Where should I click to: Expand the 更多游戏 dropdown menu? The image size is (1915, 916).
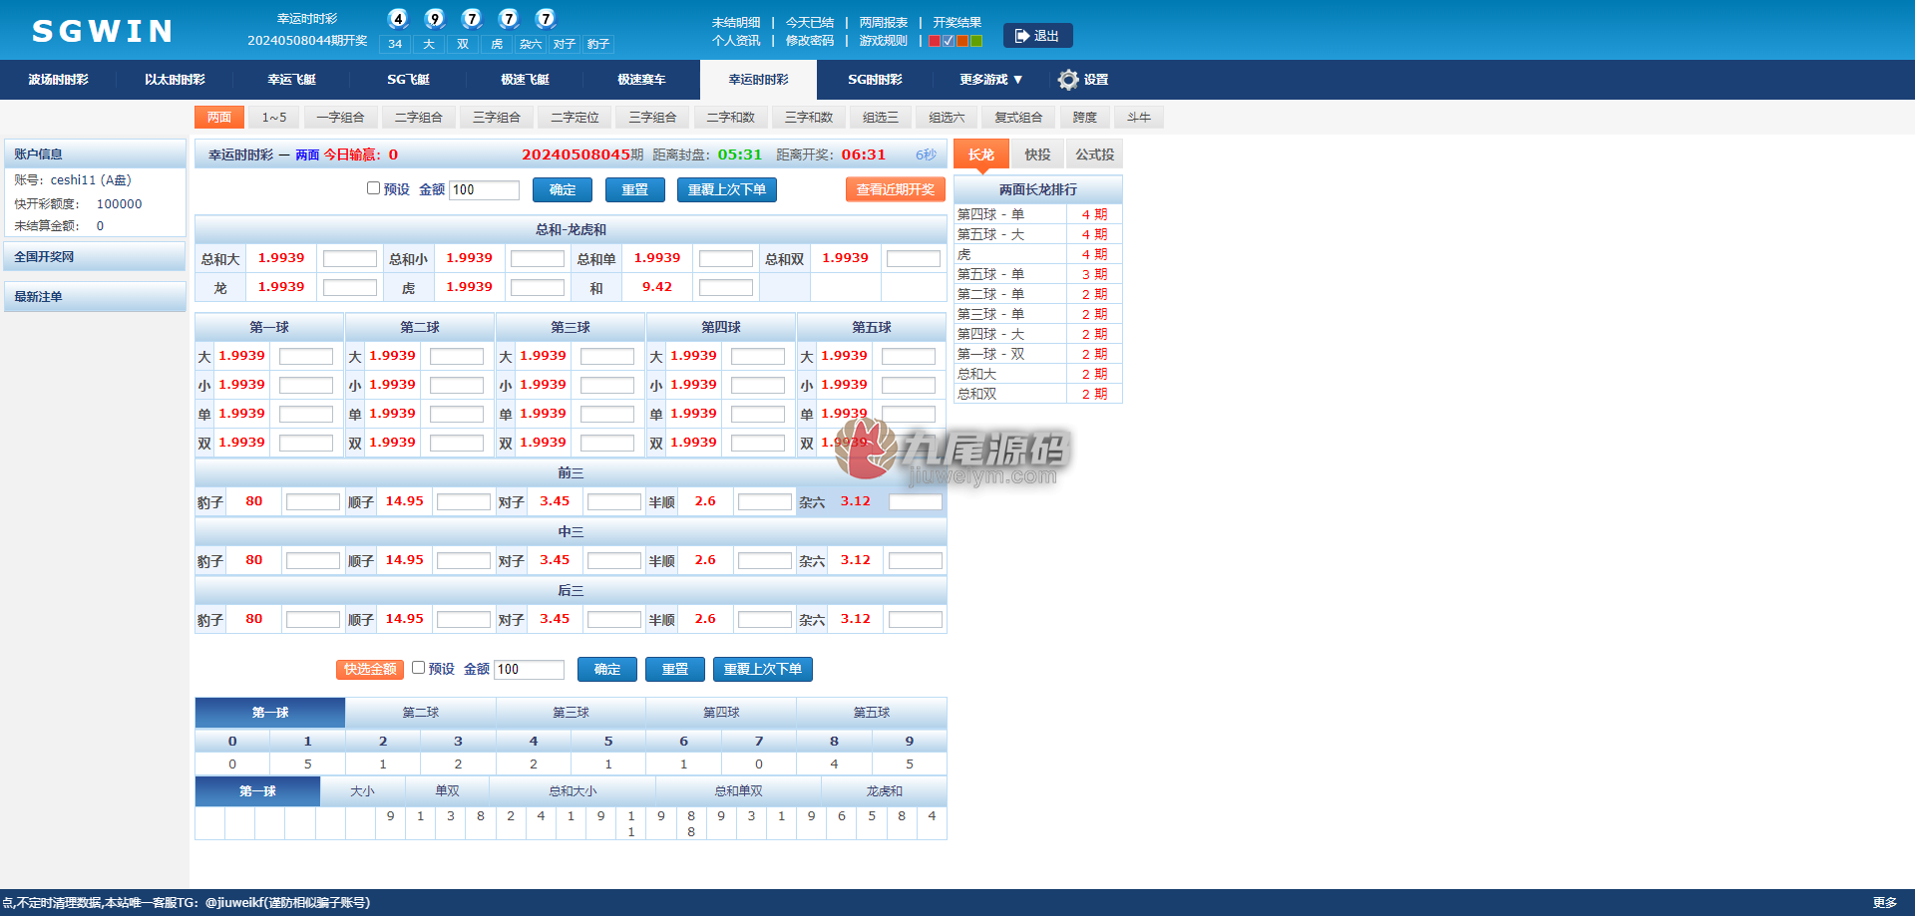(x=990, y=80)
